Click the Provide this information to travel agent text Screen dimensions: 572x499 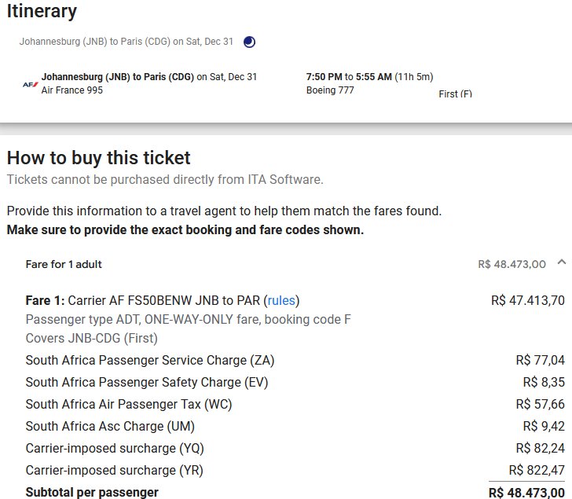click(x=225, y=211)
